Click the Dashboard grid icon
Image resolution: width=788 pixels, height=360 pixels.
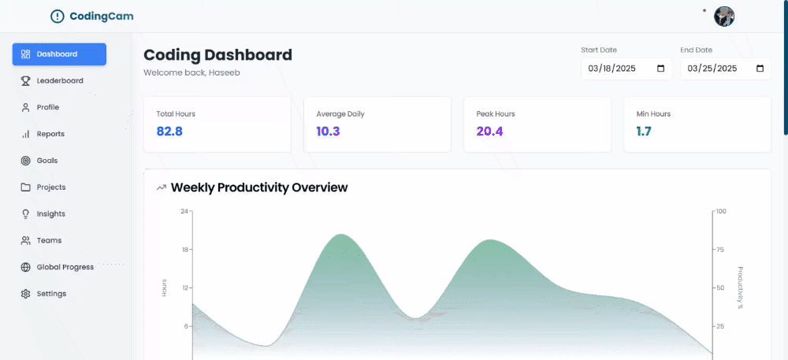tap(26, 54)
